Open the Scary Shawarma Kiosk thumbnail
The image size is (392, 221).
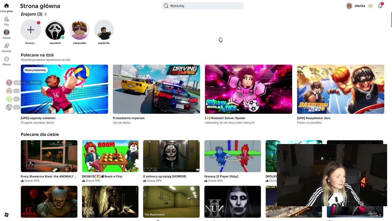49,156
